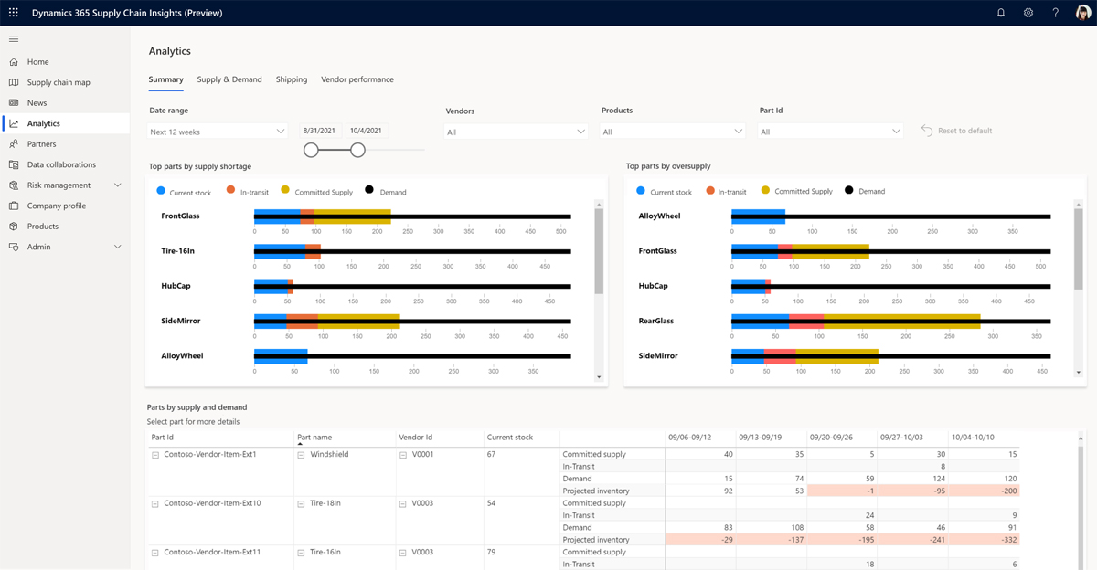Click the Help question mark icon
The height and width of the screenshot is (570, 1097).
pos(1056,13)
